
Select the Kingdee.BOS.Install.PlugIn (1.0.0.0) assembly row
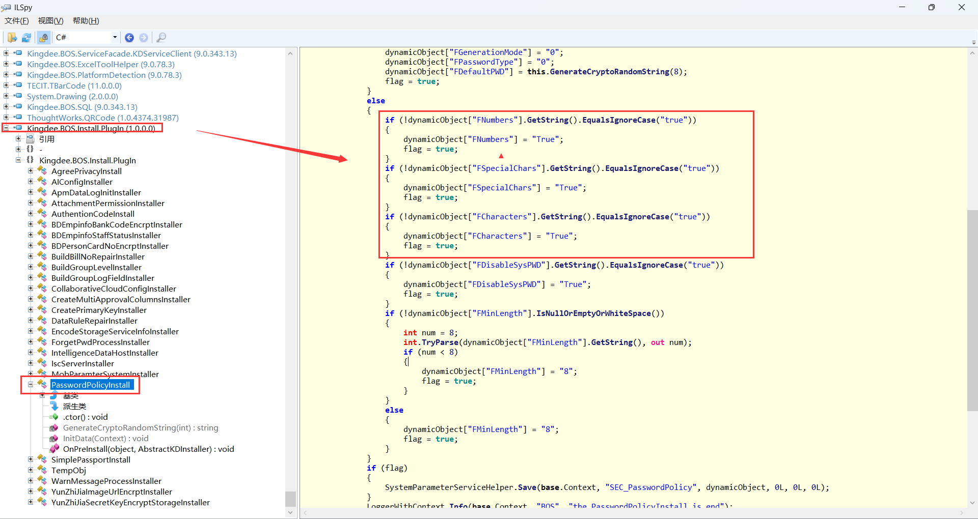(x=91, y=128)
